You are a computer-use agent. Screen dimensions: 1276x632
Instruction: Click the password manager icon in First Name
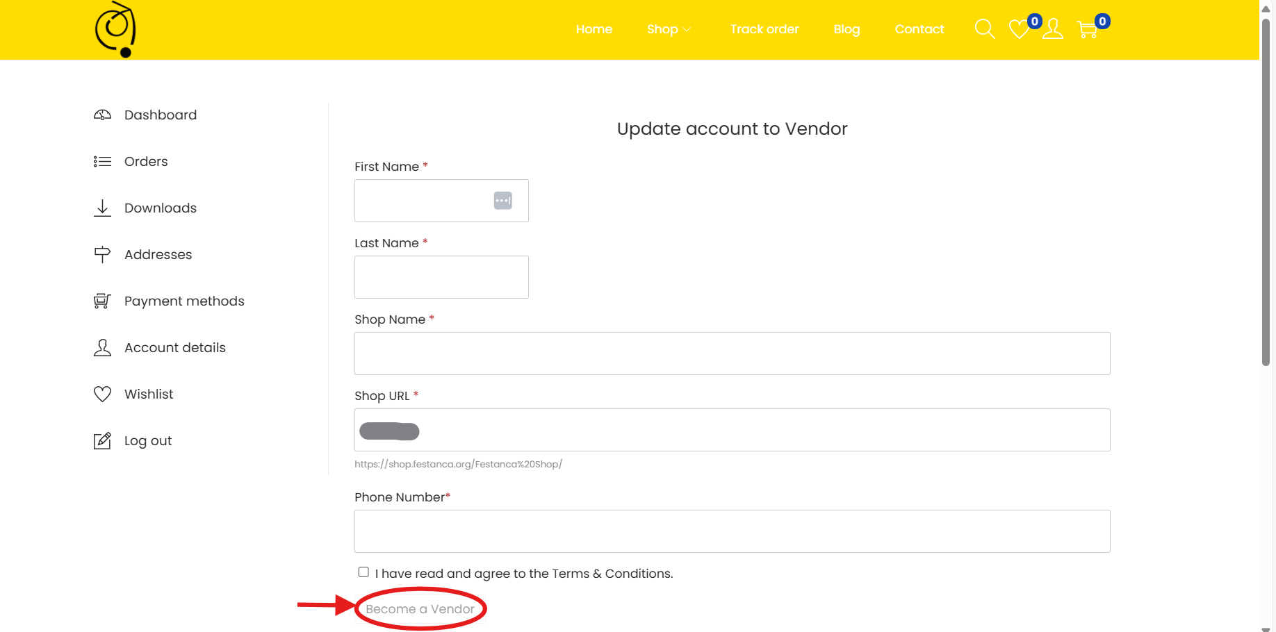(x=502, y=201)
